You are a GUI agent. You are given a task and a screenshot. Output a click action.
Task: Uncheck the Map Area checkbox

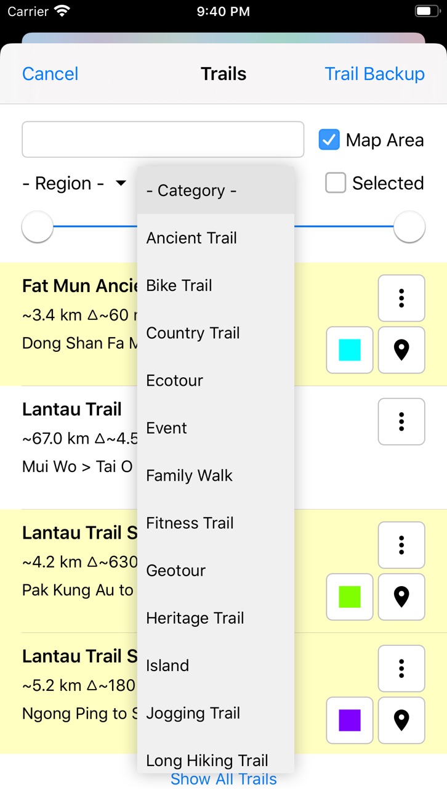329,140
